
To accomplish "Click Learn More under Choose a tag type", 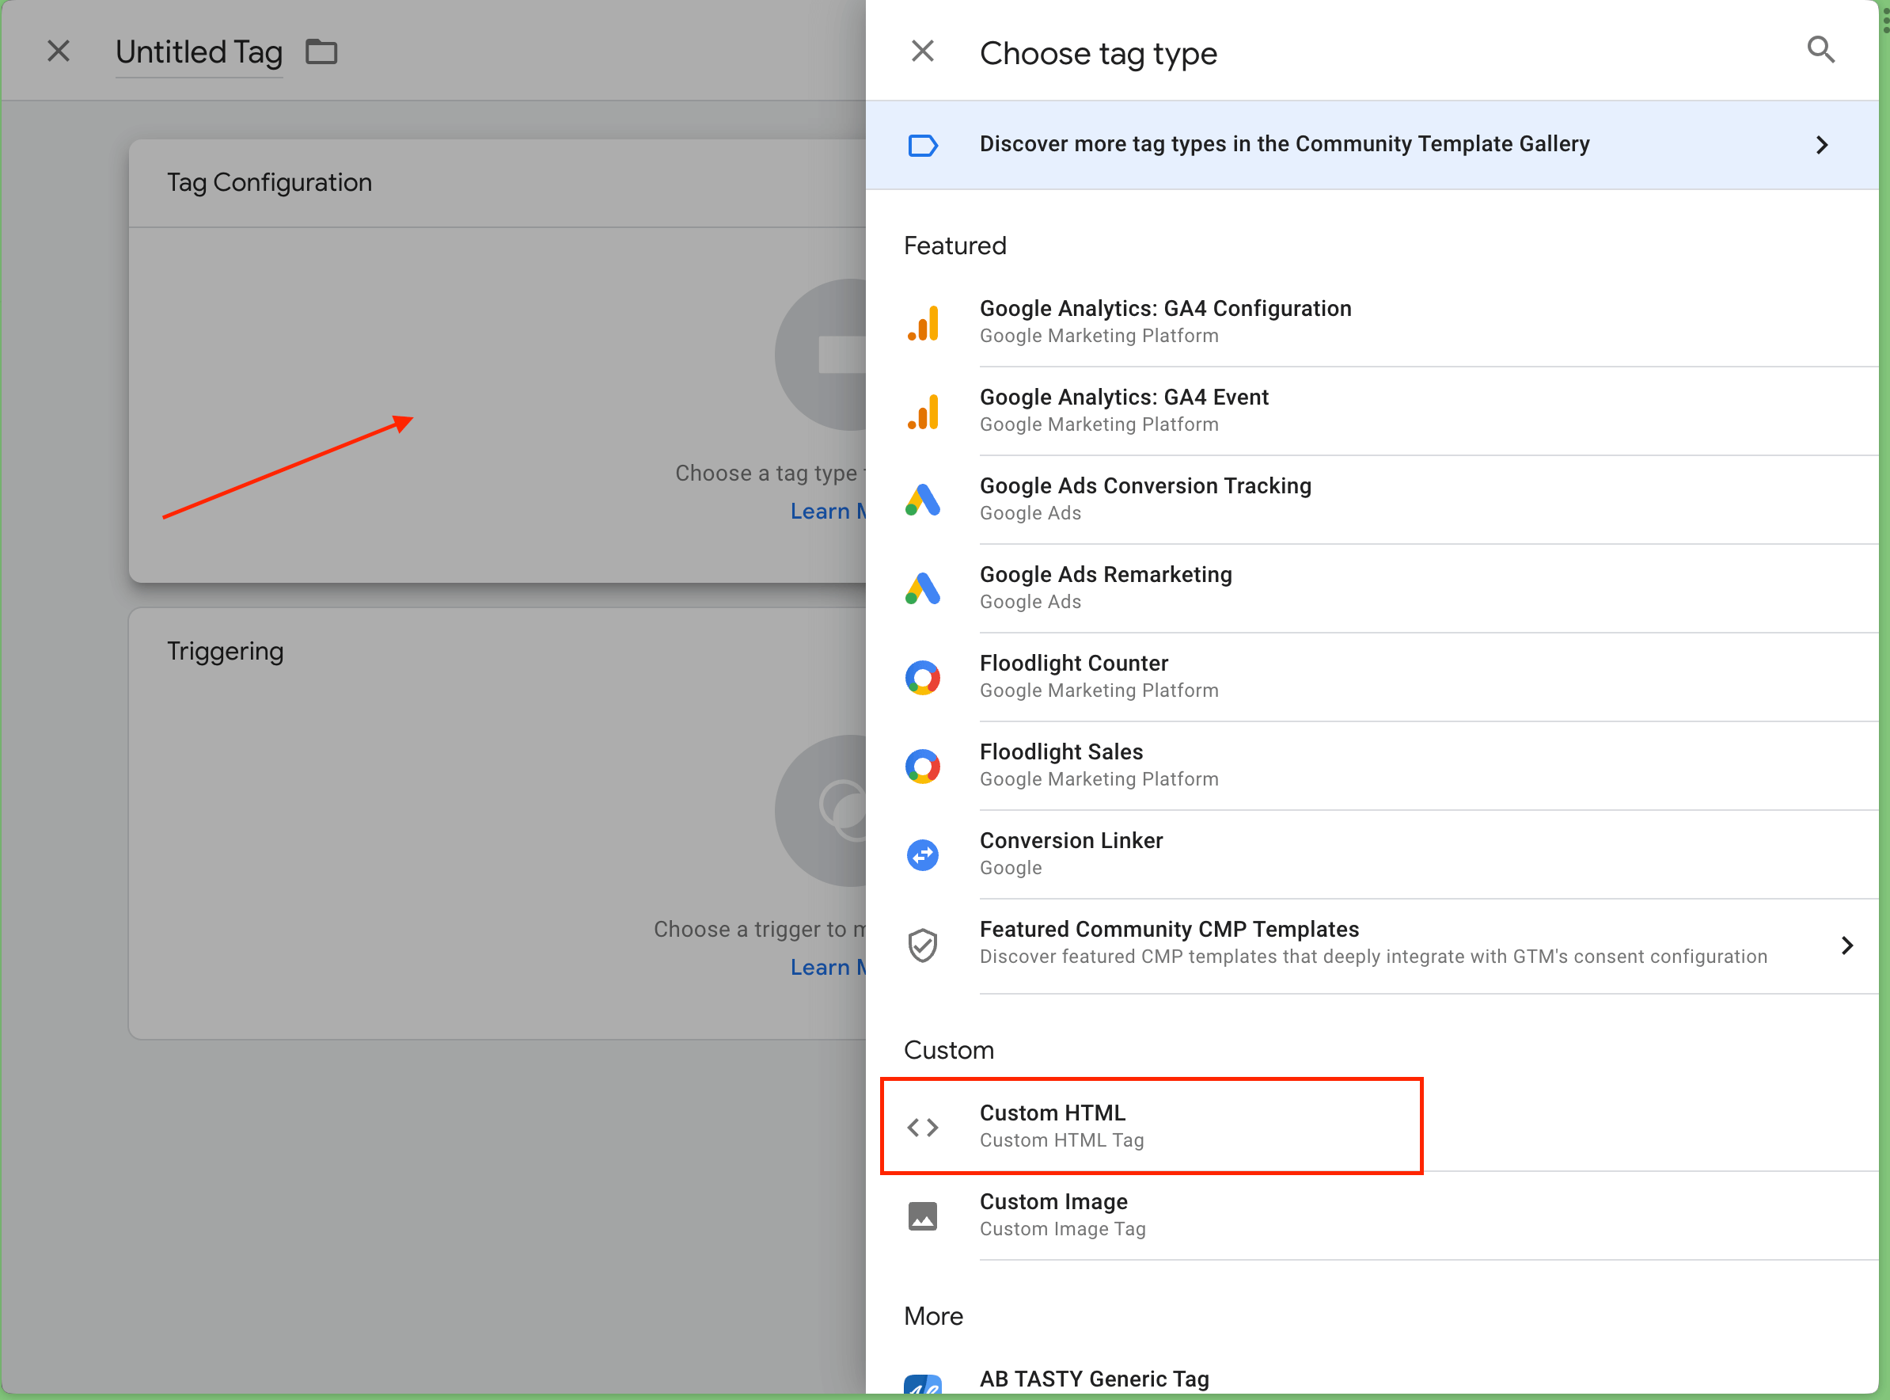I will 828,511.
